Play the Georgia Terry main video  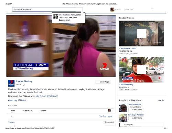(x=61, y=46)
